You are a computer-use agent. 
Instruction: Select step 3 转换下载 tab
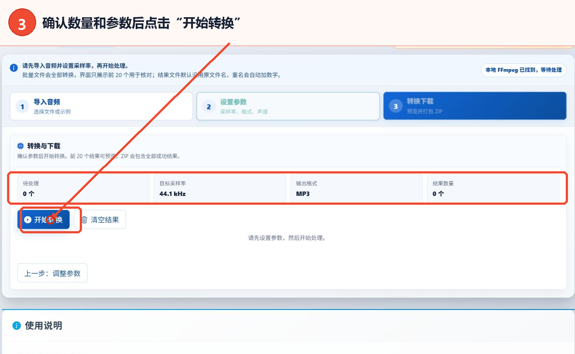pos(475,106)
